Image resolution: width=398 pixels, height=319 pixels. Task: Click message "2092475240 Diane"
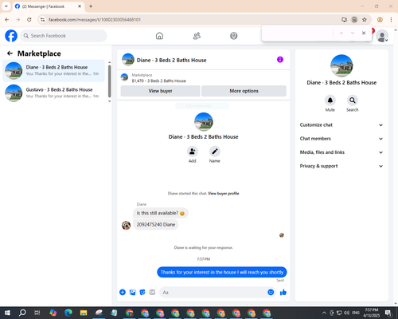tap(156, 225)
